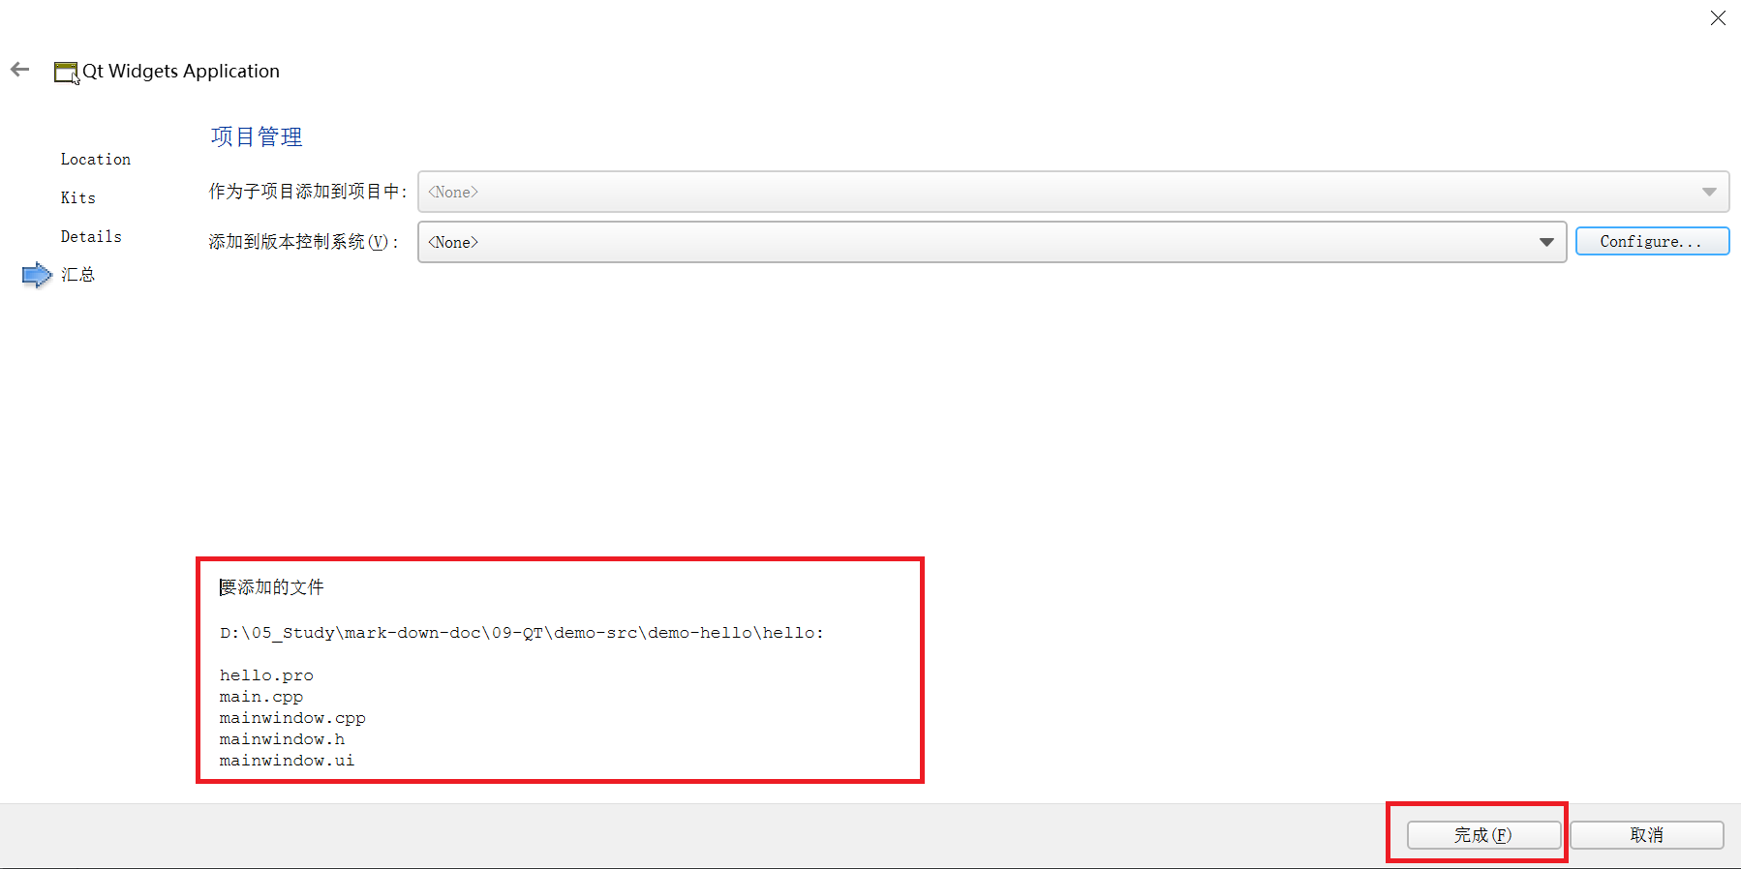Click the 添加到版本控制系统(V) label
1741x869 pixels.
pyautogui.click(x=304, y=242)
